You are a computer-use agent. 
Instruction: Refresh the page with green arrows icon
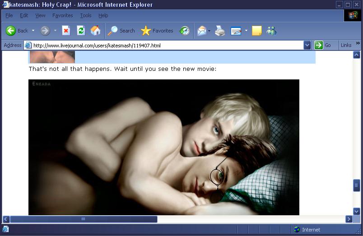[81, 31]
